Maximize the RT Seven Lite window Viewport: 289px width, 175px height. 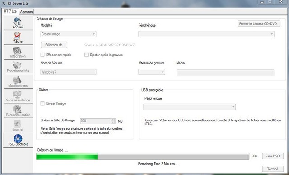point(270,2)
